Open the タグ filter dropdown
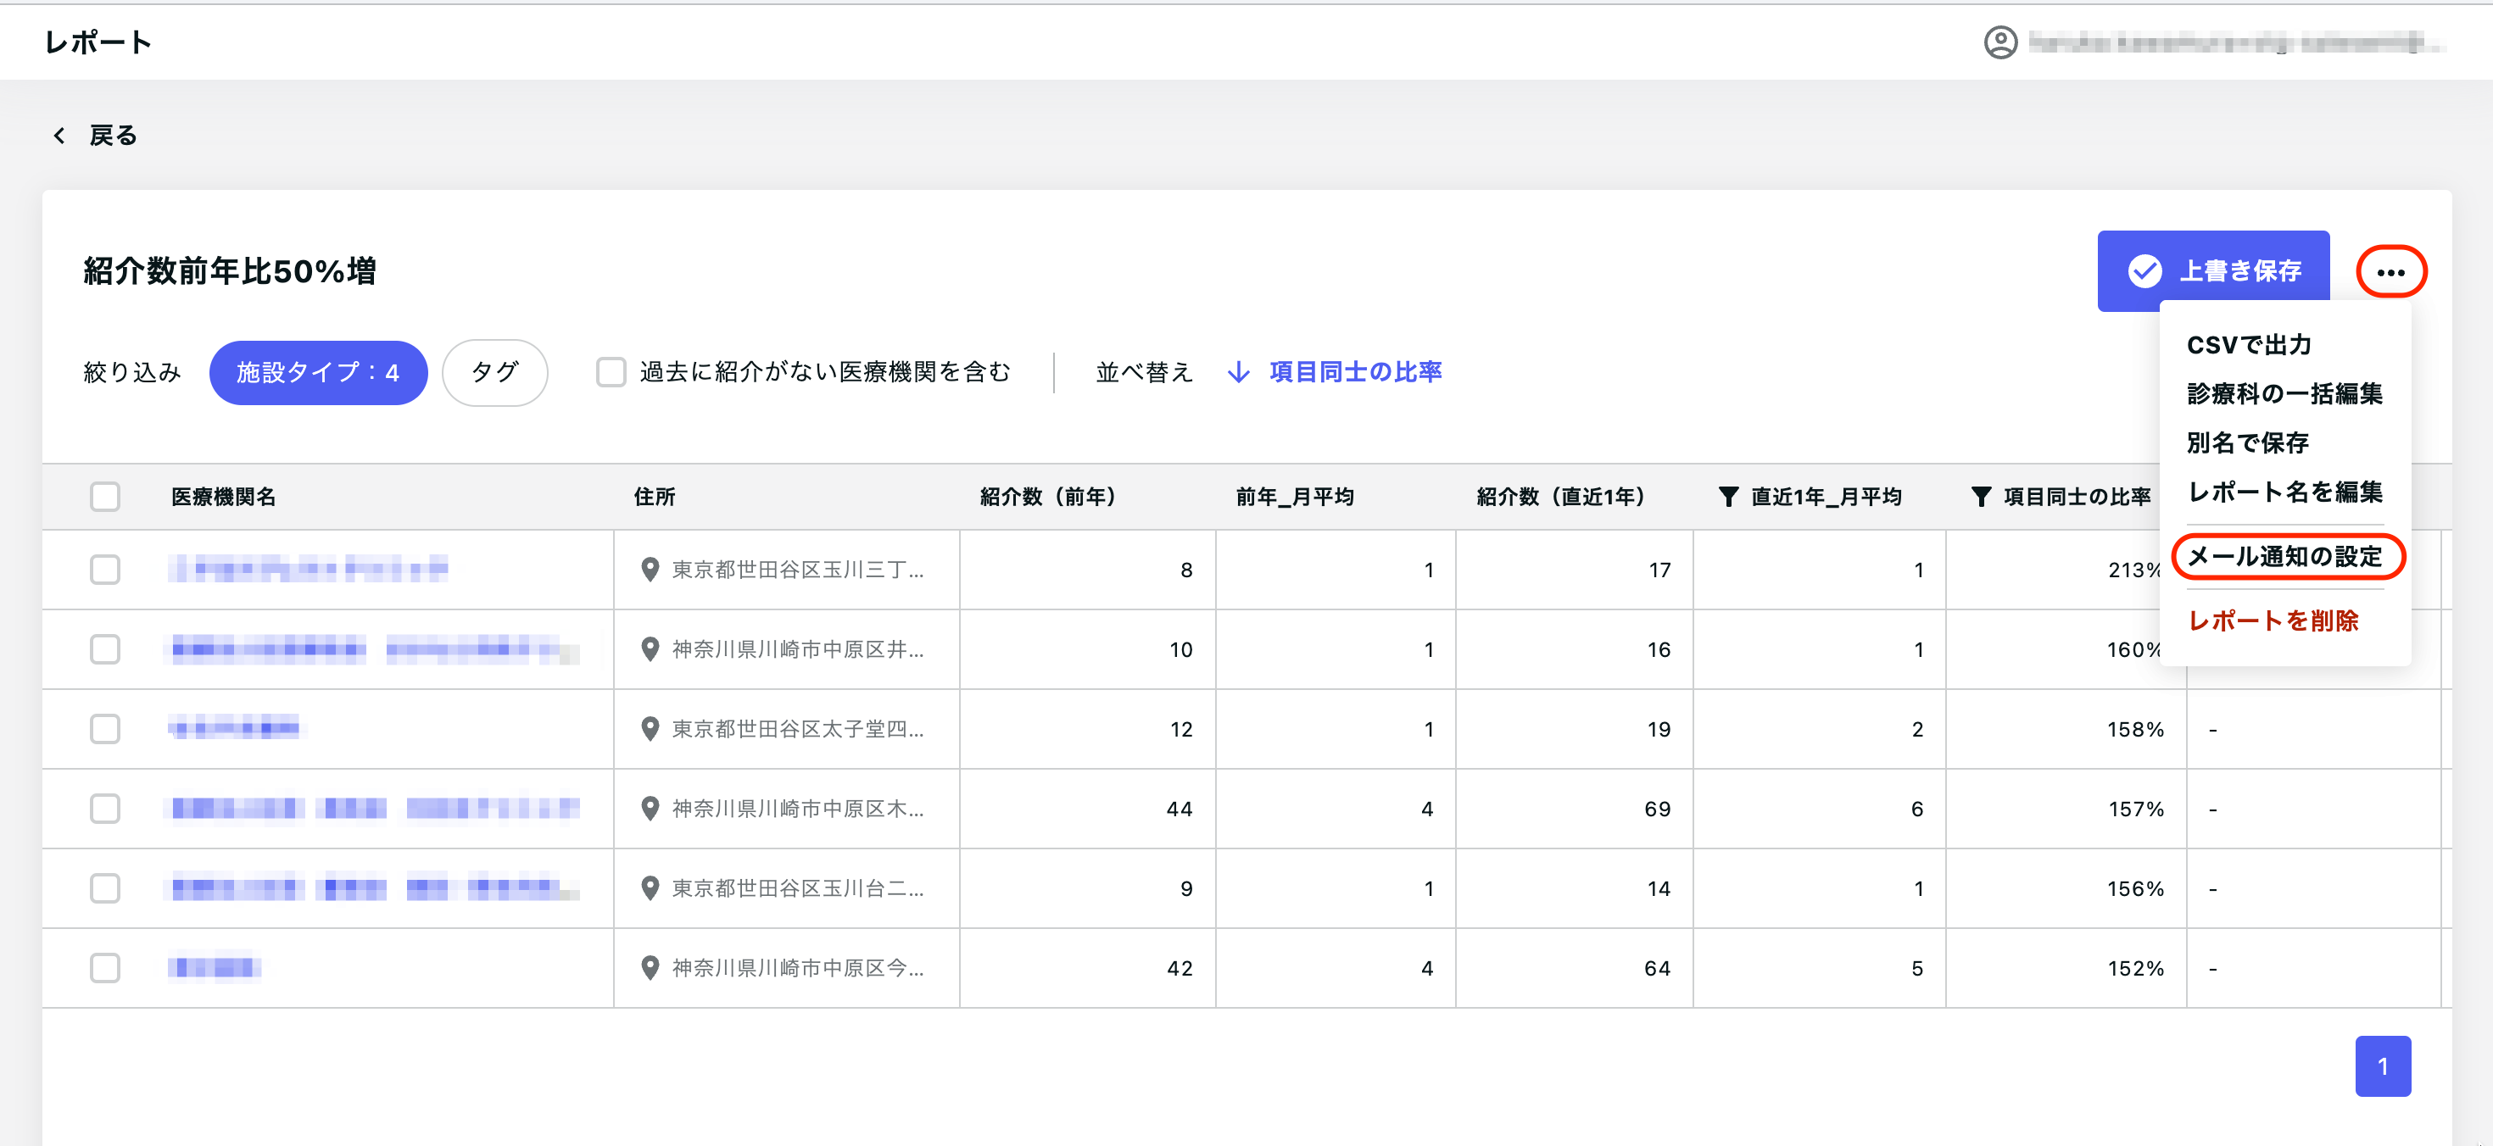This screenshot has height=1146, width=2493. pyautogui.click(x=494, y=372)
